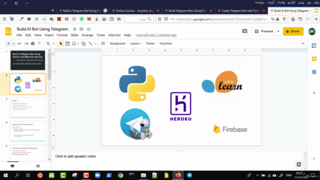Select the paint format roller icon

point(39,43)
